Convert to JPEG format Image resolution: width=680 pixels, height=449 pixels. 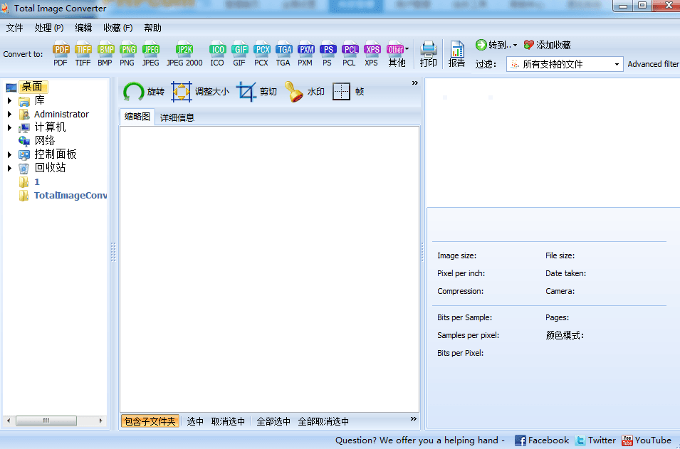pos(150,54)
